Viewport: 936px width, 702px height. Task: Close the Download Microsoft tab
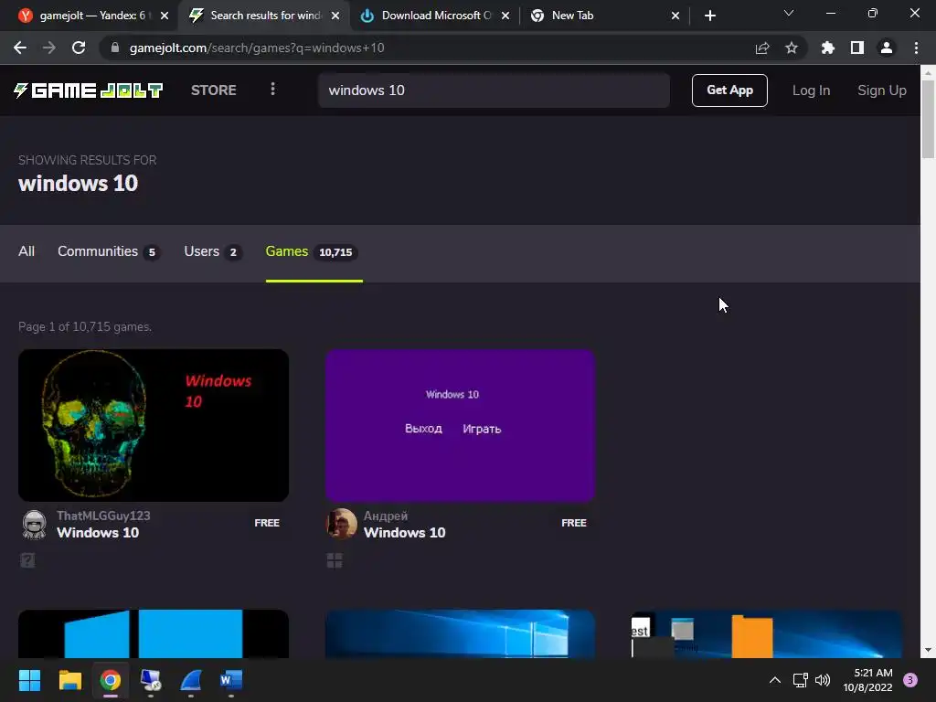tap(505, 16)
